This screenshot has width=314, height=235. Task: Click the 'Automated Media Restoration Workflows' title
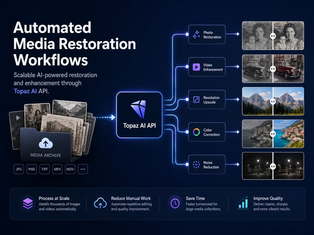click(75, 44)
